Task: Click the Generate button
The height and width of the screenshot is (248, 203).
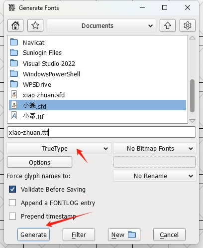Action: point(33,235)
